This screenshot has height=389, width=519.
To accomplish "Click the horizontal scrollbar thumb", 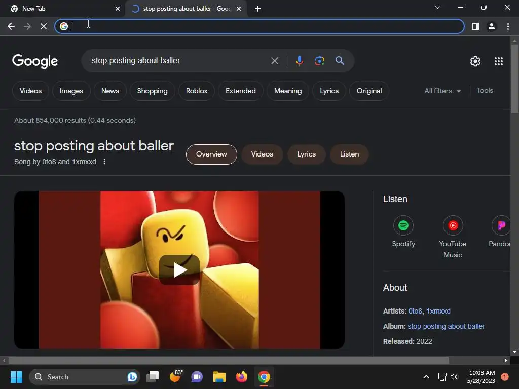I will click(x=229, y=360).
